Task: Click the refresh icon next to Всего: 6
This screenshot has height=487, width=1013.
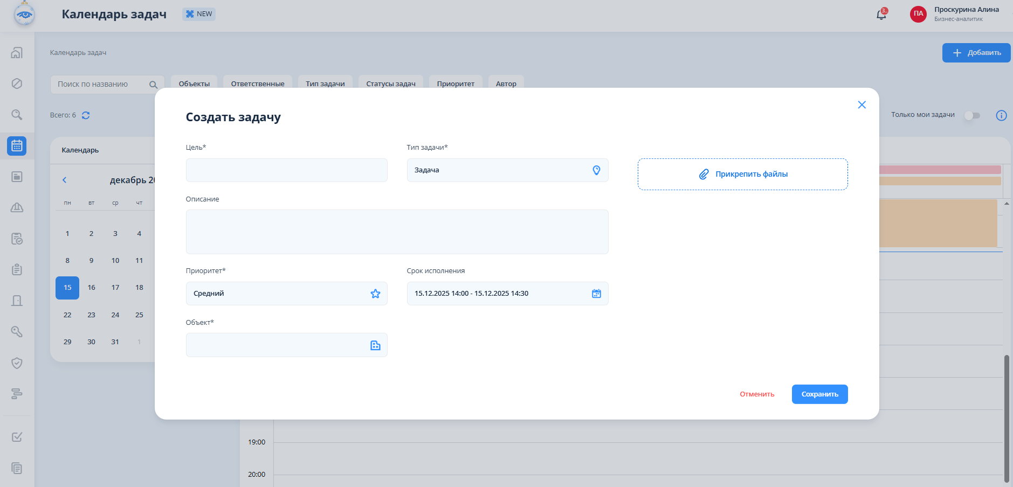Action: 86,115
